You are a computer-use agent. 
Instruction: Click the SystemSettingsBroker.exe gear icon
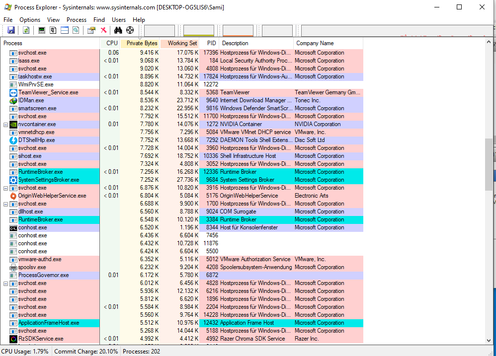[13, 180]
